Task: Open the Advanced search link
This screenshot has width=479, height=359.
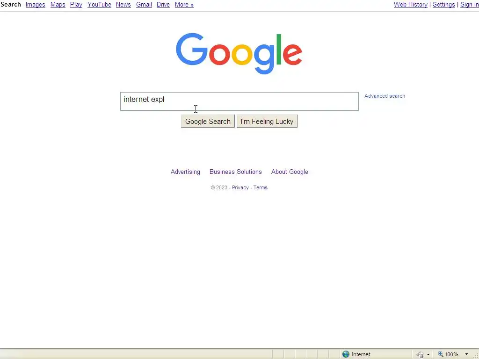Action: (385, 96)
